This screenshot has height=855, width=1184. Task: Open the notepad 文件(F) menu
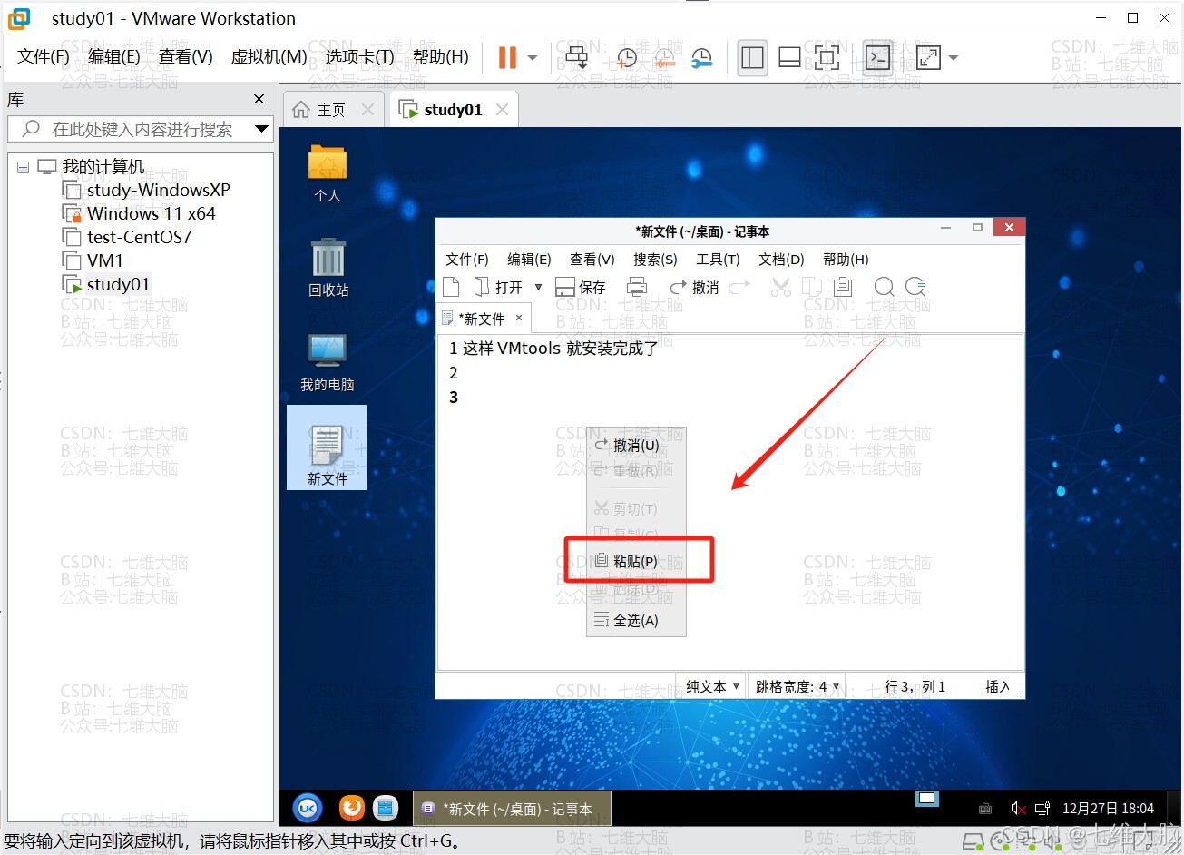point(467,260)
